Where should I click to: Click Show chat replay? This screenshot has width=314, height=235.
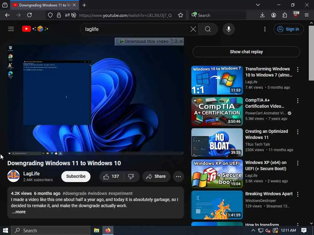[246, 52]
